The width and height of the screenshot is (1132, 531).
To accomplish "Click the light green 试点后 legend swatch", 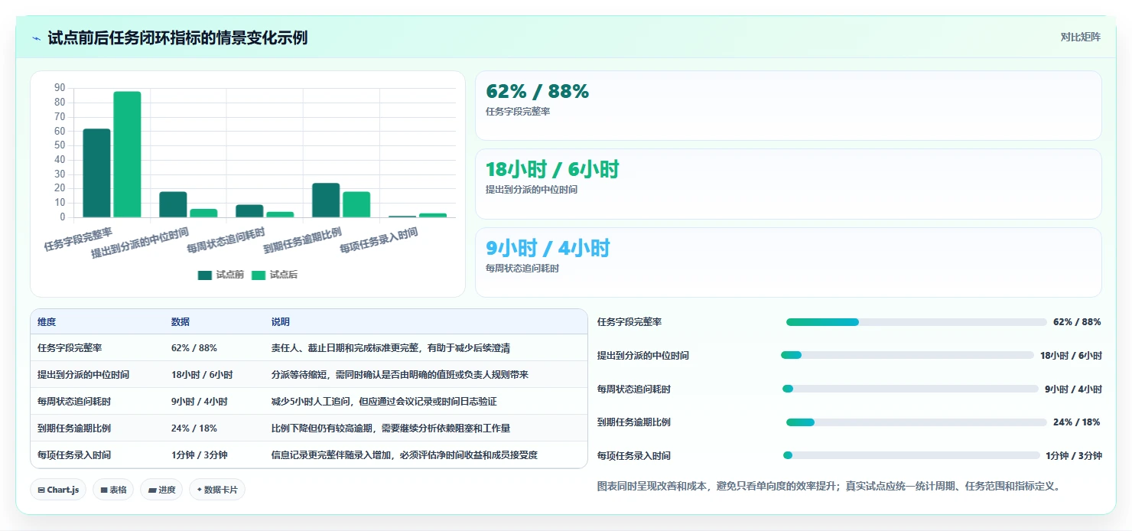I will (x=259, y=275).
